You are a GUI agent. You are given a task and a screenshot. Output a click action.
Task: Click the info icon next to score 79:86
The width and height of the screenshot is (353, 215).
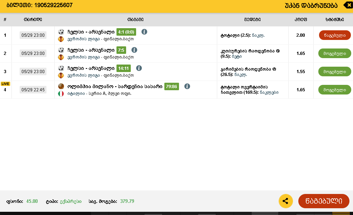(x=187, y=87)
